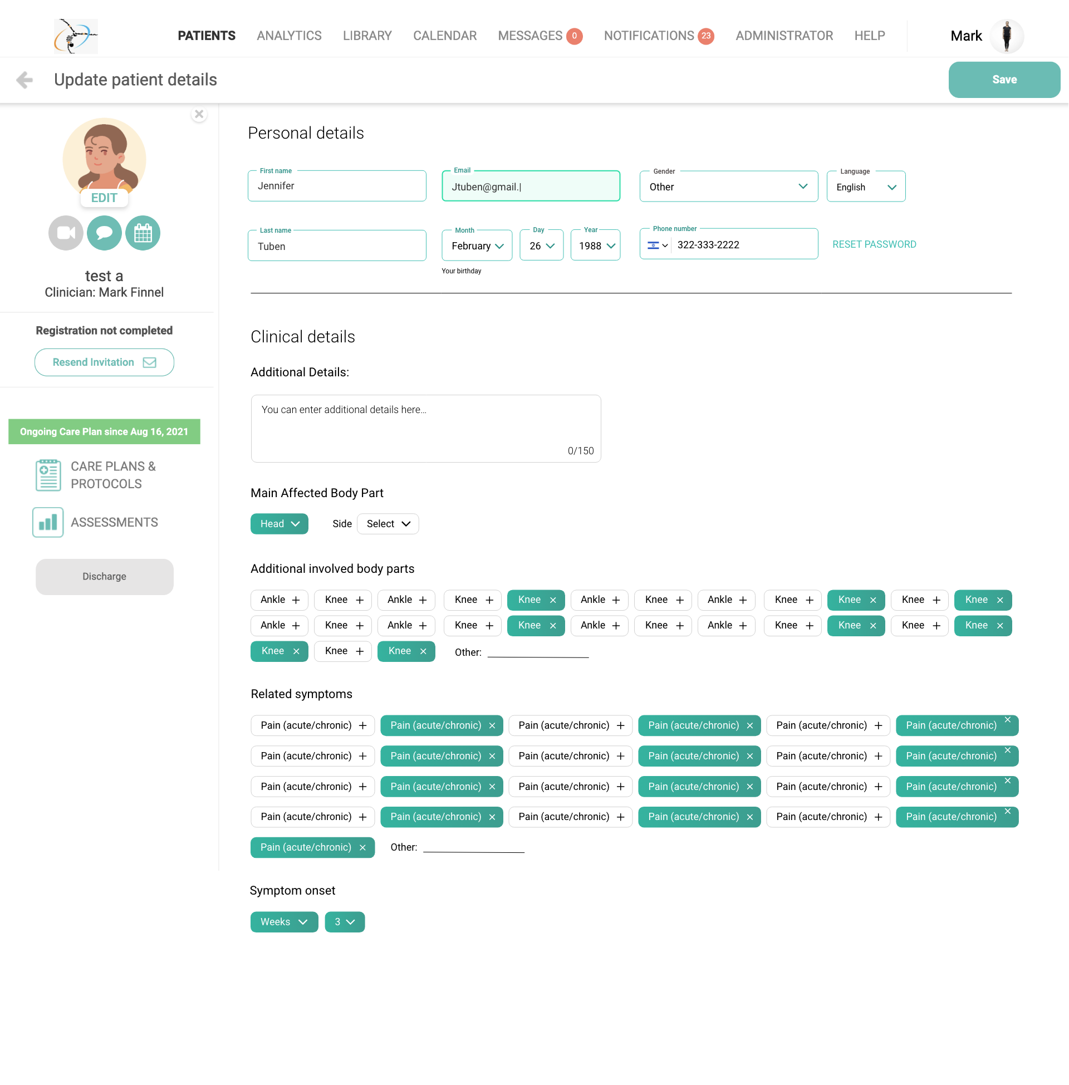Open the Administrator tab
Screen dimensions: 1069x1085
785,36
